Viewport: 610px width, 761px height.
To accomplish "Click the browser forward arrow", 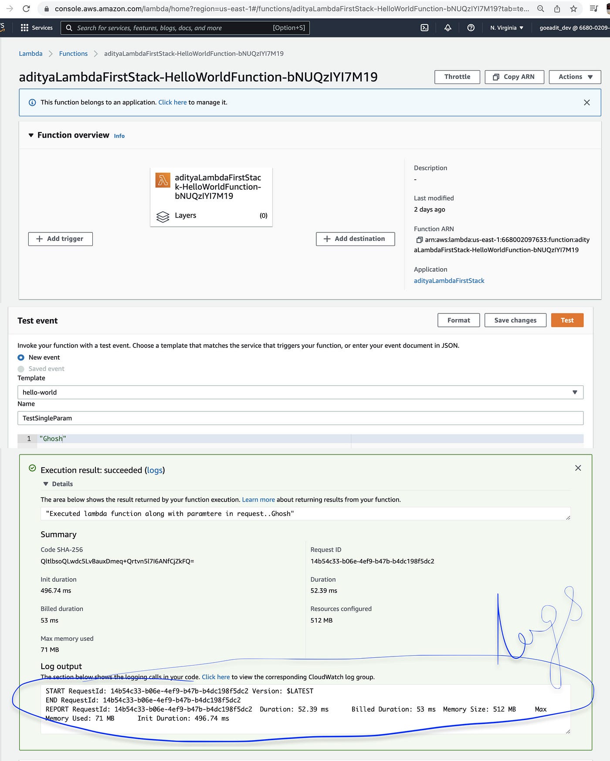I will (10, 8).
